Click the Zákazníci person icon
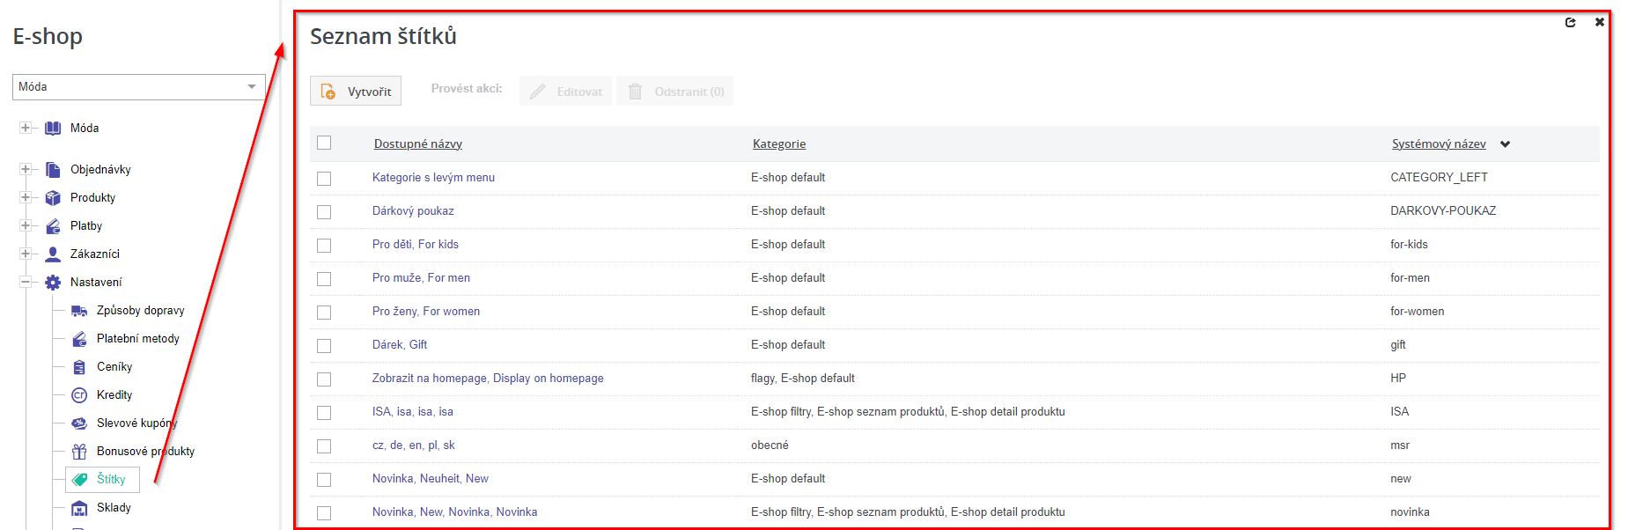The width and height of the screenshot is (1628, 530). coord(53,254)
